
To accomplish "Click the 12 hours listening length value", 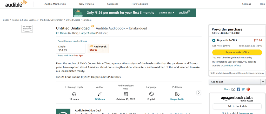I will click(x=74, y=99).
